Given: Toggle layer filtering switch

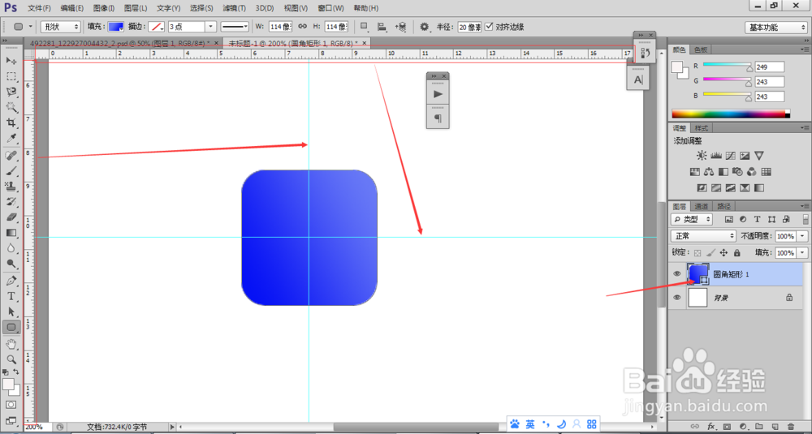Looking at the screenshot, I should pos(806,219).
